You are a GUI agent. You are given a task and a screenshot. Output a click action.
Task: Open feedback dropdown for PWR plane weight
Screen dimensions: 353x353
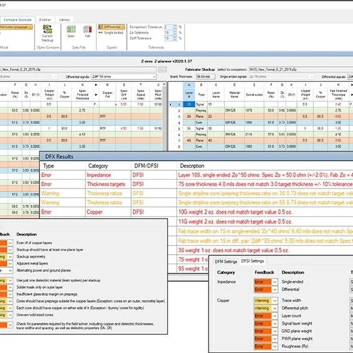(275, 339)
